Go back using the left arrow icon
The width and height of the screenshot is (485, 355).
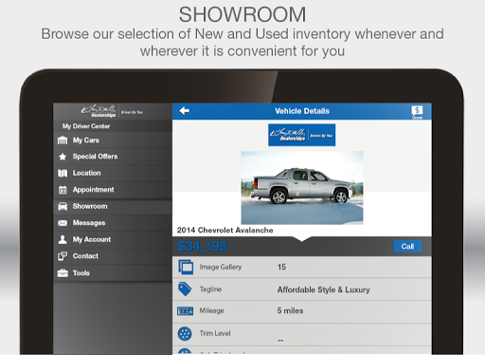point(185,111)
